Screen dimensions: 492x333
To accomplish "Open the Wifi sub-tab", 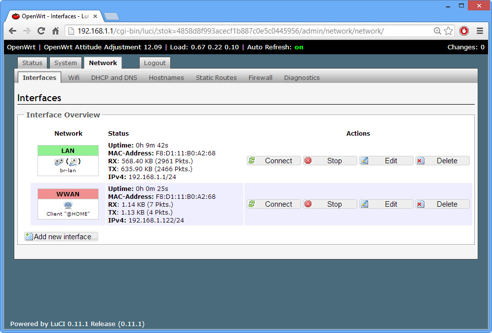I will coord(74,77).
